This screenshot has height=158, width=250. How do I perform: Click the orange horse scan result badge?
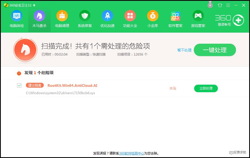pyautogui.click(x=25, y=50)
